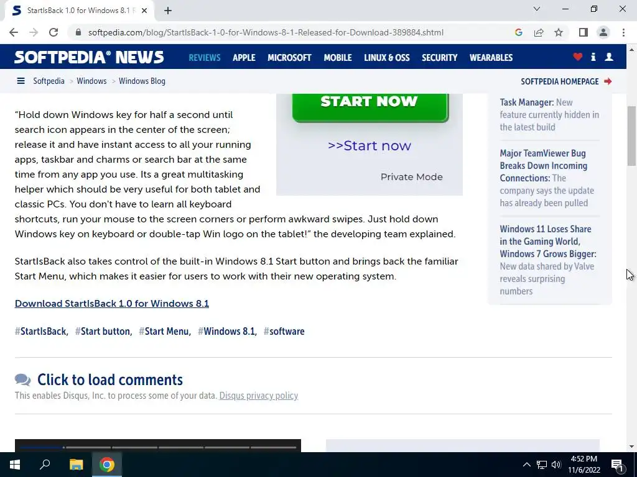The width and height of the screenshot is (637, 477).
Task: View site information padlock icon
Action: pyautogui.click(x=78, y=32)
